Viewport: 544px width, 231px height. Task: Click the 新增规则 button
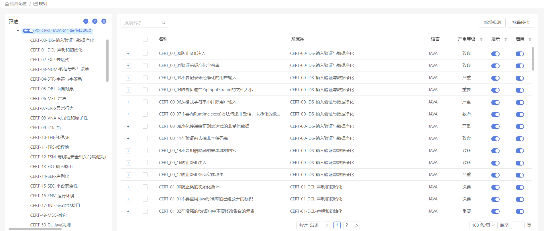click(x=492, y=23)
